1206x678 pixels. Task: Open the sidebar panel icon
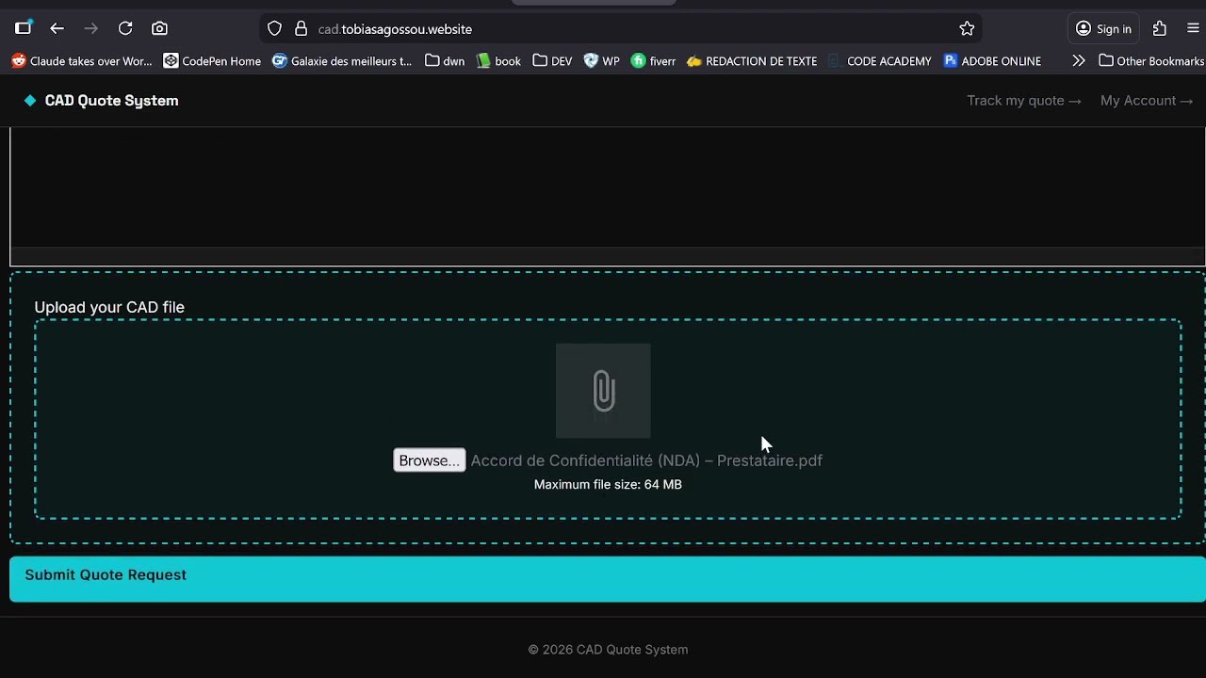coord(23,28)
